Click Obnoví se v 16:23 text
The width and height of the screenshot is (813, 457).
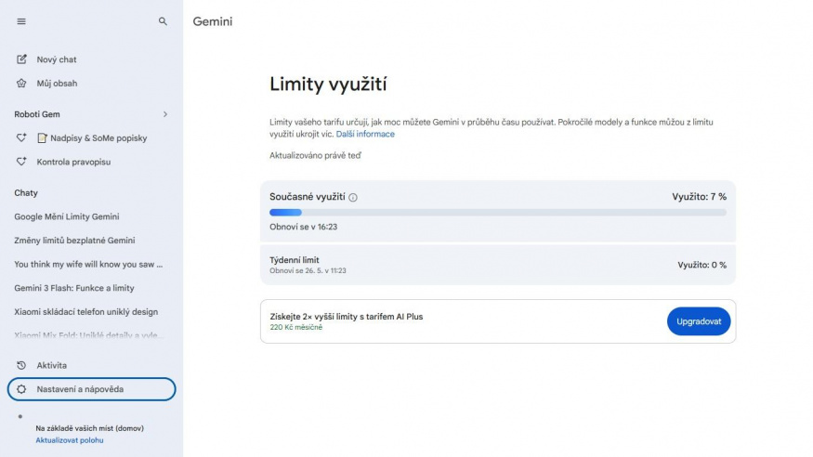pyautogui.click(x=303, y=227)
